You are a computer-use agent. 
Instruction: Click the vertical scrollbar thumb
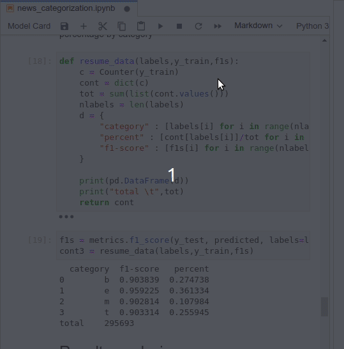click(324, 307)
